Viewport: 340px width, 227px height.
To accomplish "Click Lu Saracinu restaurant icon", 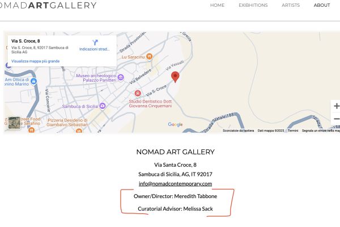I will (x=149, y=56).
